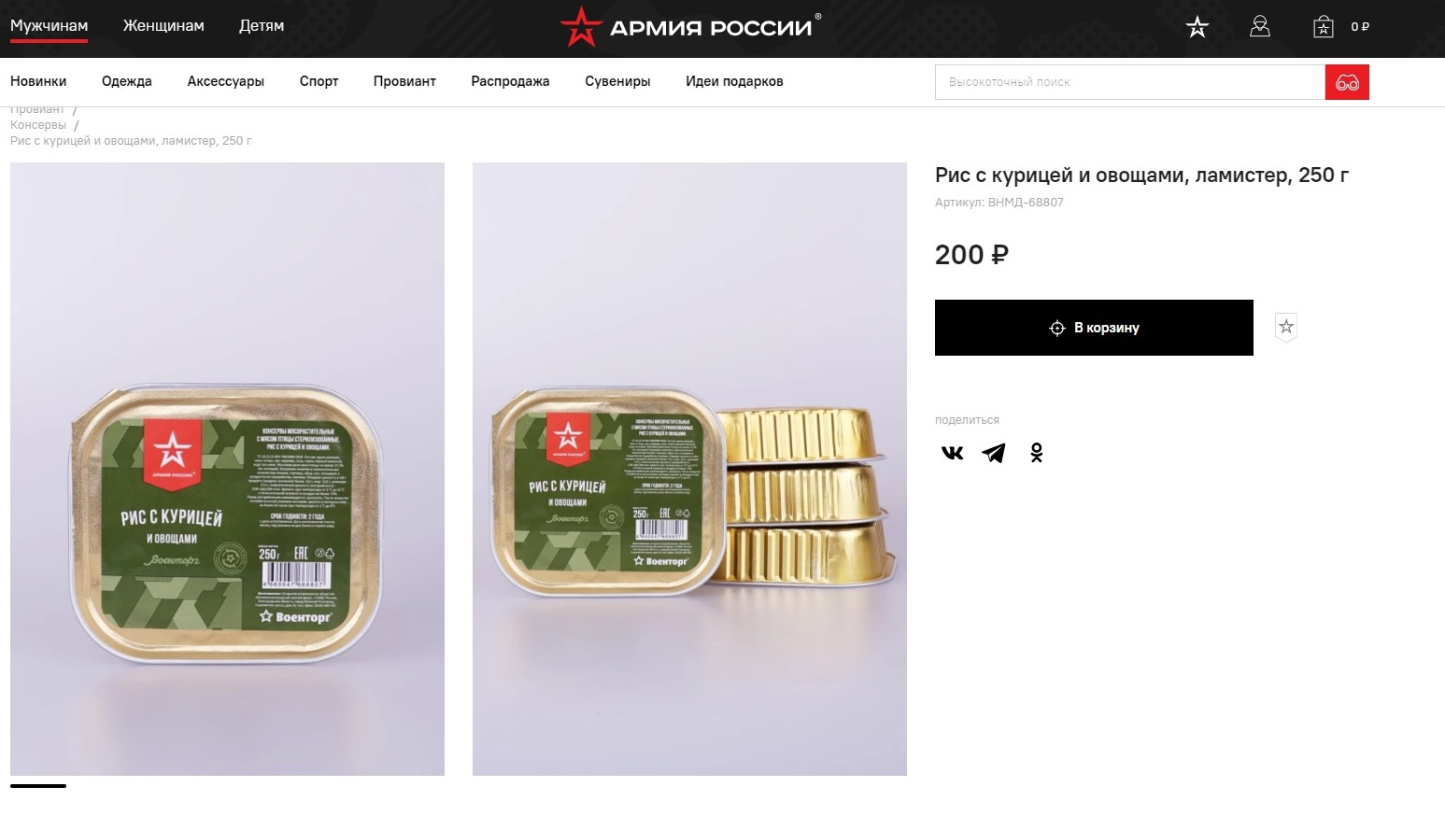The height and width of the screenshot is (815, 1445).
Task: Open the Распродажа menu item
Action: 510,81
